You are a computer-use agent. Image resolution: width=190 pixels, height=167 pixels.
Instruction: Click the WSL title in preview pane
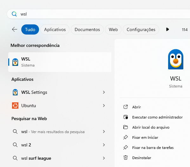(176, 79)
